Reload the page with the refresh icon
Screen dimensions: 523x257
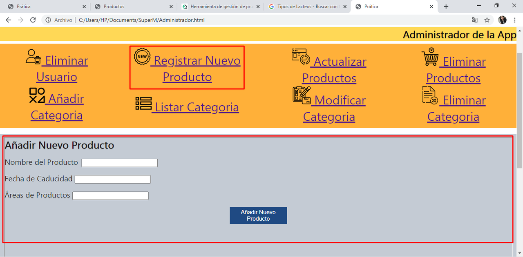click(x=33, y=20)
